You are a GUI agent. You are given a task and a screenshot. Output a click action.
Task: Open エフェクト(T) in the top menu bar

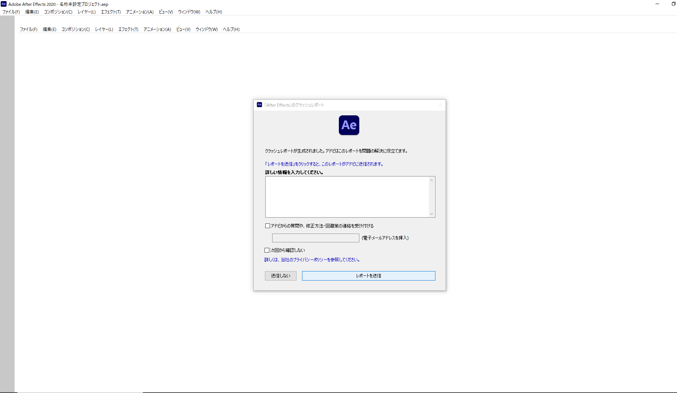pos(111,12)
